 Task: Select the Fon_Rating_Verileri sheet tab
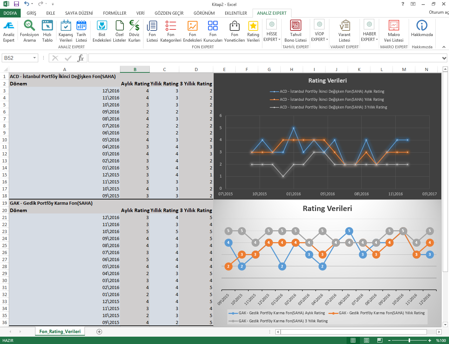click(x=60, y=331)
